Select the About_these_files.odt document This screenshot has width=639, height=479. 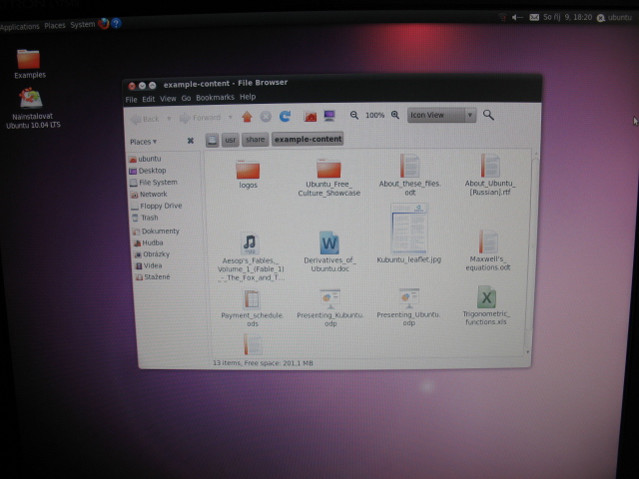409,175
